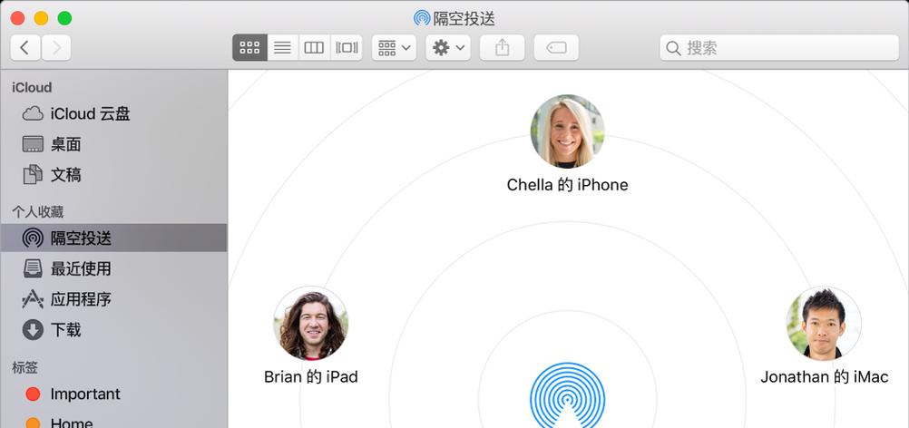Click into the 搜索 search field
This screenshot has height=428, width=909.
point(779,47)
